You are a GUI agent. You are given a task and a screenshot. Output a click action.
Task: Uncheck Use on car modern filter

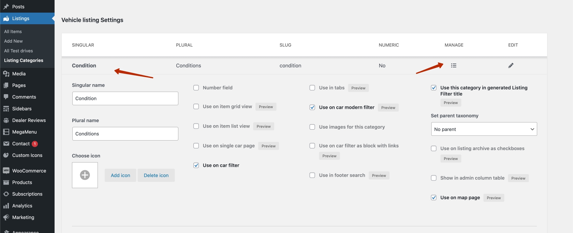click(312, 107)
